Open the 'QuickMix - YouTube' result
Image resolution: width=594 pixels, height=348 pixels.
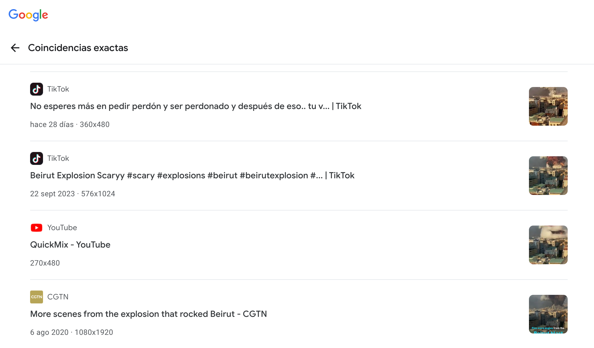70,245
